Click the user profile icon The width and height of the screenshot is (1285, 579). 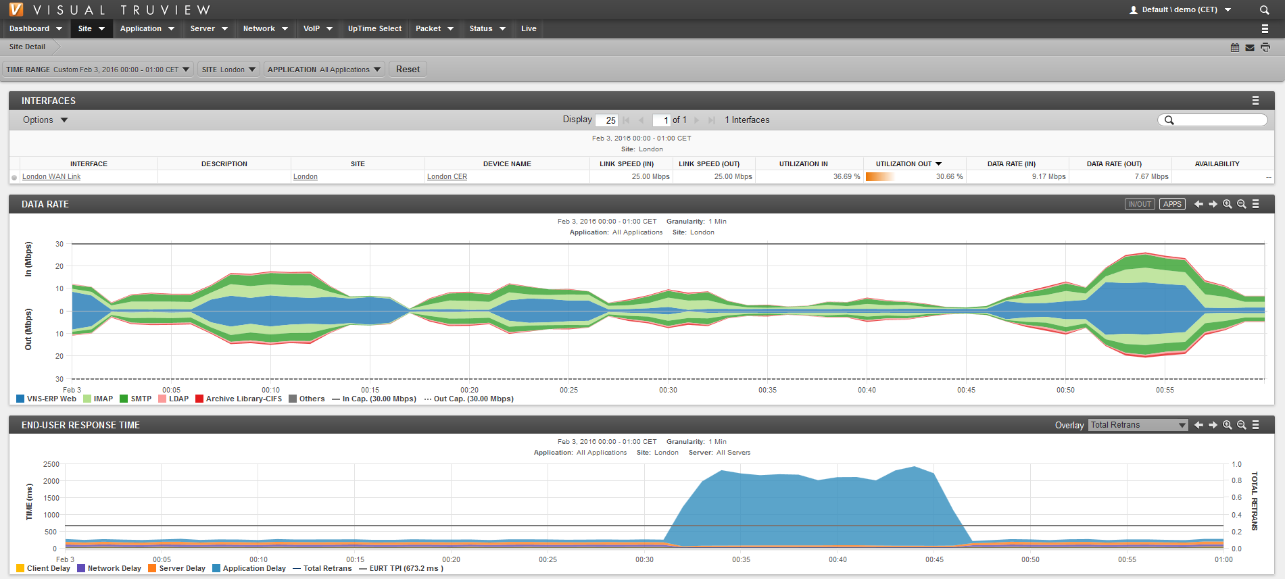(1134, 10)
